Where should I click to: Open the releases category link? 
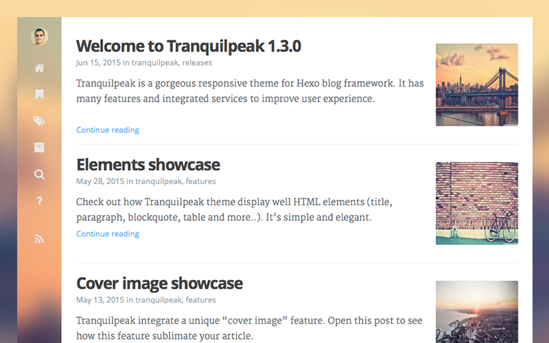coord(197,62)
